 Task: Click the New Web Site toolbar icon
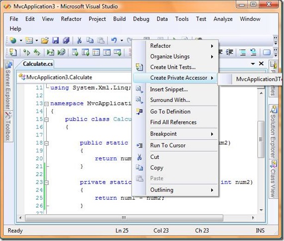(x=13, y=40)
